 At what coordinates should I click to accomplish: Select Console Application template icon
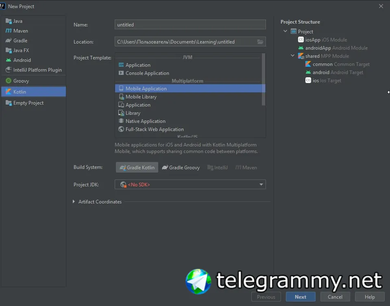point(121,73)
